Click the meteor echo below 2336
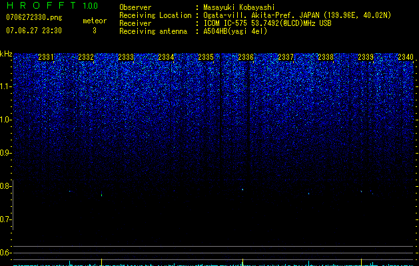 tap(242, 190)
